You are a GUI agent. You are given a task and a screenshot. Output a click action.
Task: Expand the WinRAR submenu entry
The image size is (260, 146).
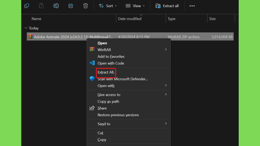pos(129,50)
